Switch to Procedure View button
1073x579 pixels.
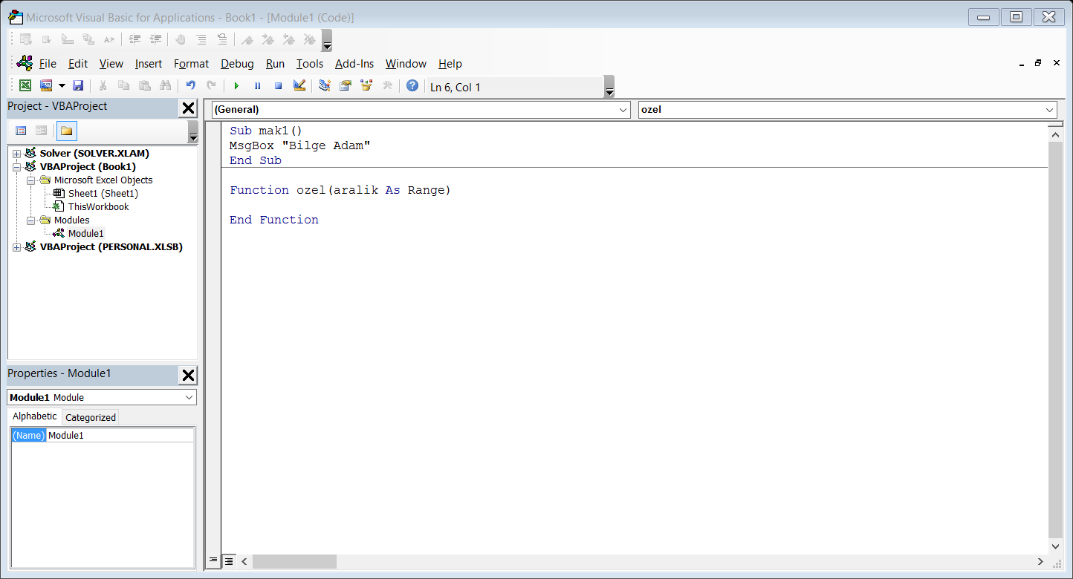tap(213, 560)
